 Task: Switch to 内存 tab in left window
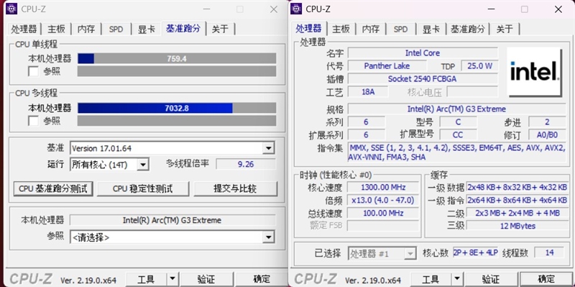coord(86,29)
